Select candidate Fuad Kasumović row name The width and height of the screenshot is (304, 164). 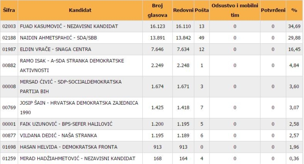click(x=69, y=26)
